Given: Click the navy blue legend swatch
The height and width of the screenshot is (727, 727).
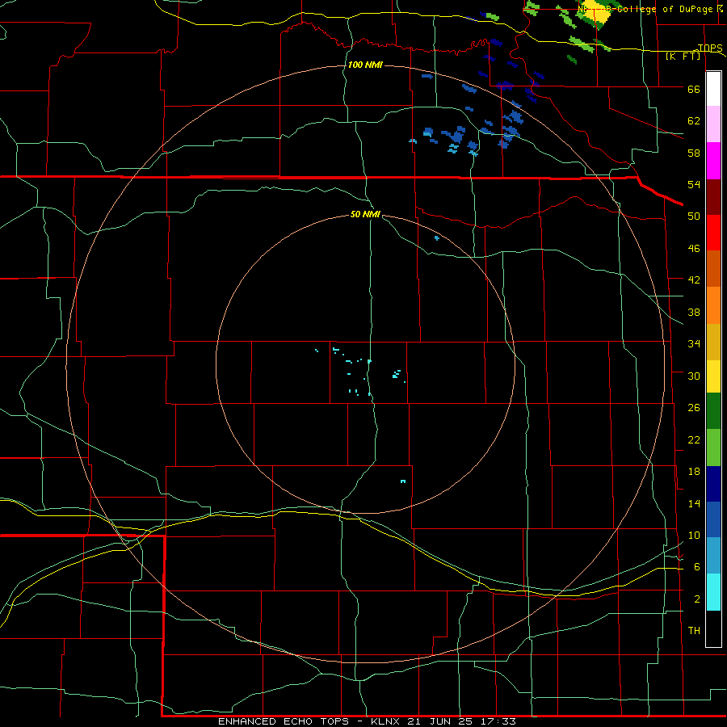Looking at the screenshot, I should pyautogui.click(x=713, y=484).
